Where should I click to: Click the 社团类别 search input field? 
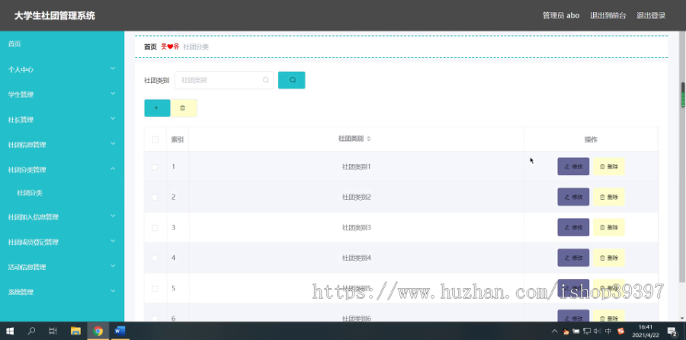[224, 80]
